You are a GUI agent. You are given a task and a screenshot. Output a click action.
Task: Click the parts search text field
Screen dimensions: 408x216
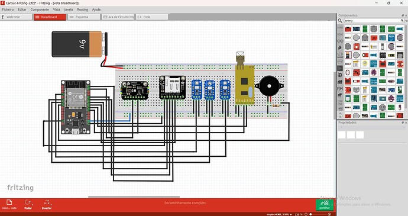373,21
